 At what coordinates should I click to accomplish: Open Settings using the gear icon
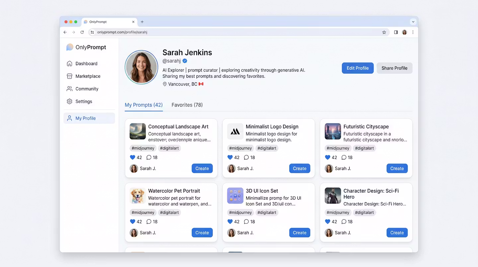(69, 101)
